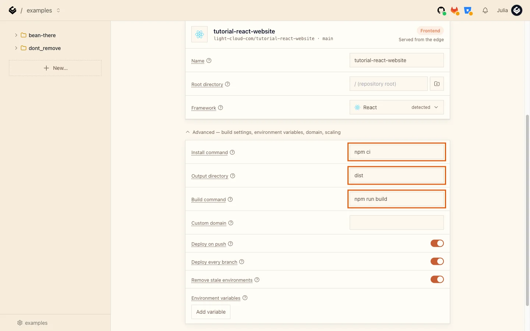Click the Remove stale environments label
This screenshot has width=530, height=331.
pos(222,280)
